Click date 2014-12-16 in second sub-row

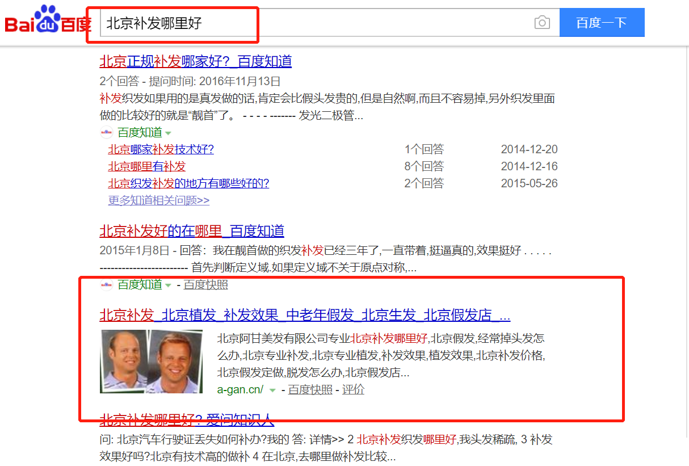click(529, 166)
